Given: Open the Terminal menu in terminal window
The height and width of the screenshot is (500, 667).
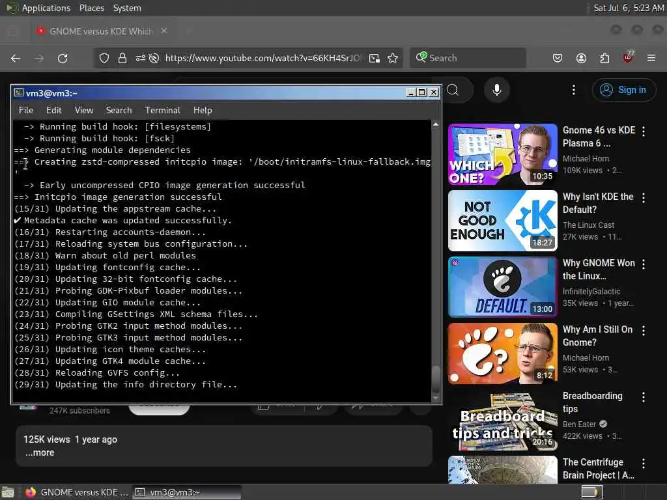Looking at the screenshot, I should tap(163, 110).
